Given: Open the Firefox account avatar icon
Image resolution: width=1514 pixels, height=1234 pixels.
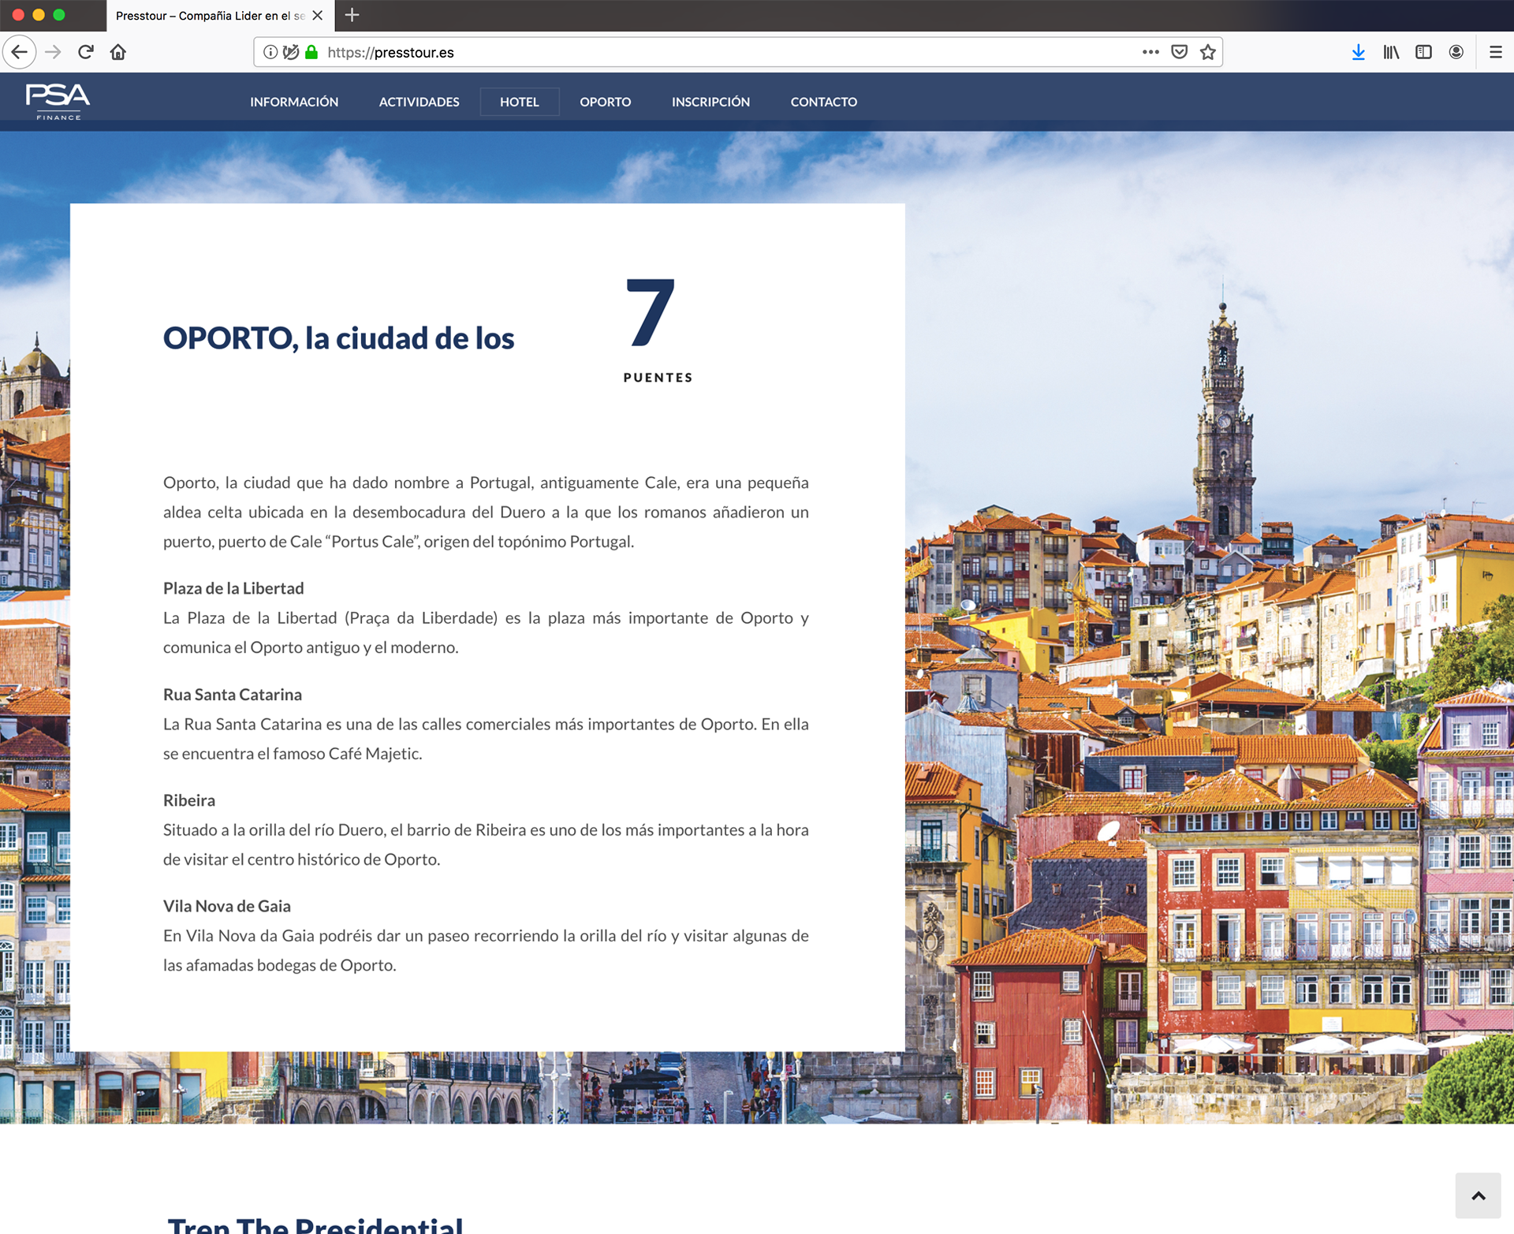Looking at the screenshot, I should coord(1456,52).
